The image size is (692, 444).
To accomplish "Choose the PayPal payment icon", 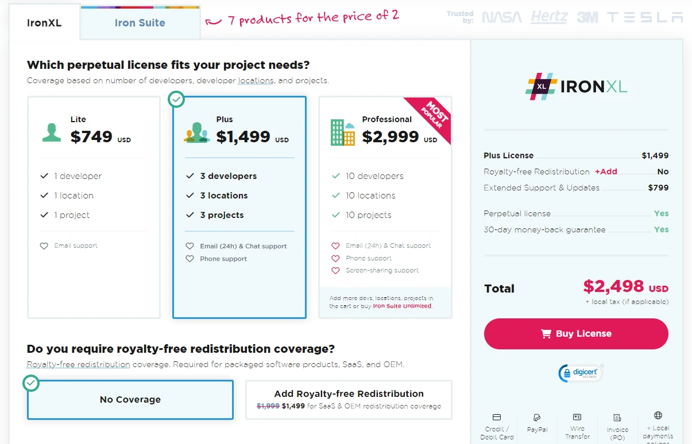I will tap(537, 417).
